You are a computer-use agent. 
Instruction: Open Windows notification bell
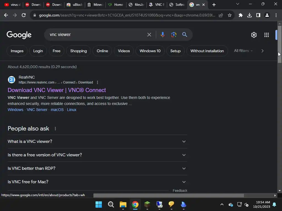click(275, 204)
